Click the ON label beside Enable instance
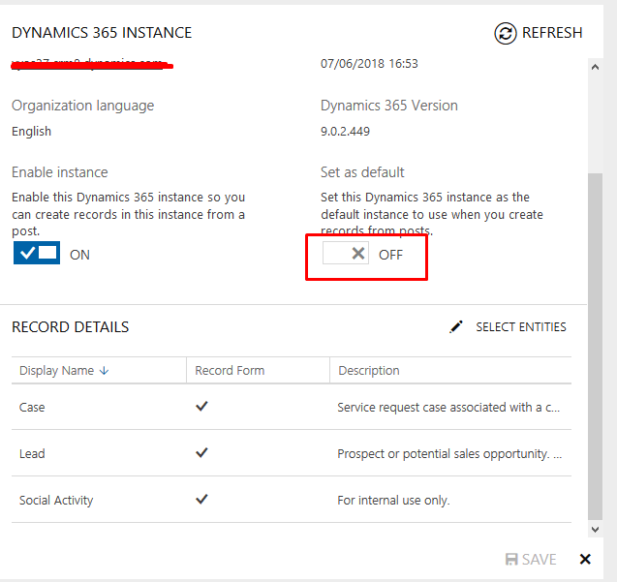This screenshot has width=617, height=582. pyautogui.click(x=79, y=255)
